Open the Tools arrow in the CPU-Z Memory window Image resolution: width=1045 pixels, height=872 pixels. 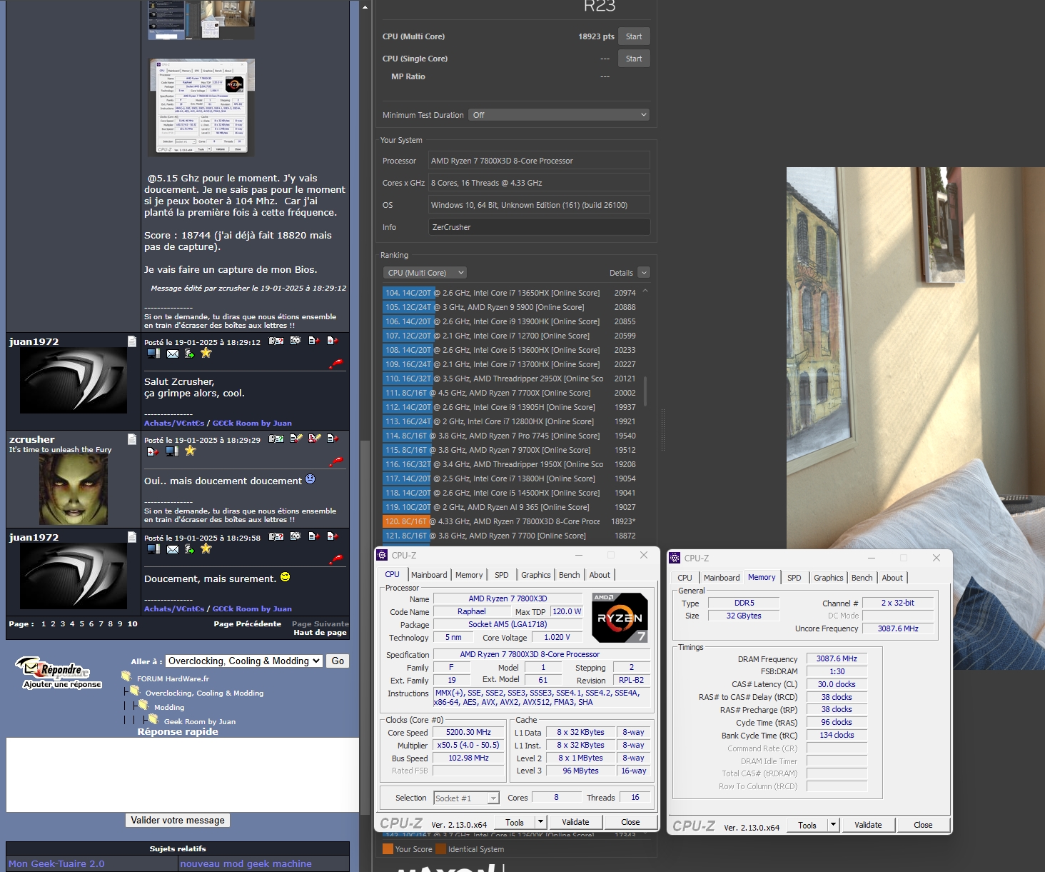pyautogui.click(x=833, y=825)
